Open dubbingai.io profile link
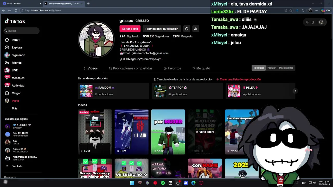This screenshot has height=187, width=333. pyautogui.click(x=141, y=59)
